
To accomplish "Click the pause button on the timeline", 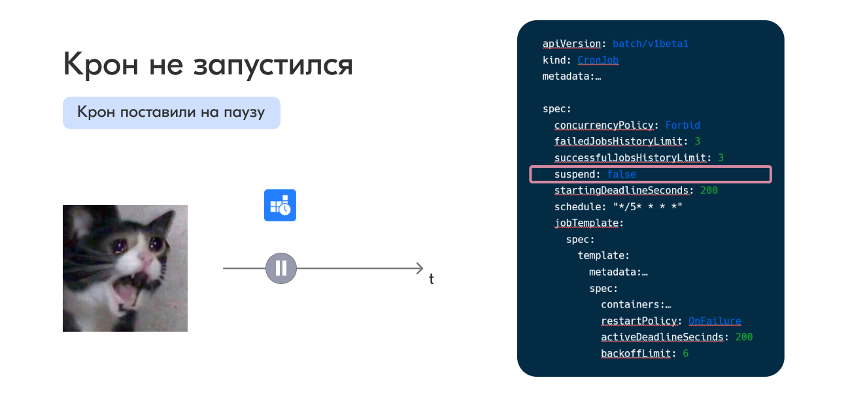I will click(281, 268).
